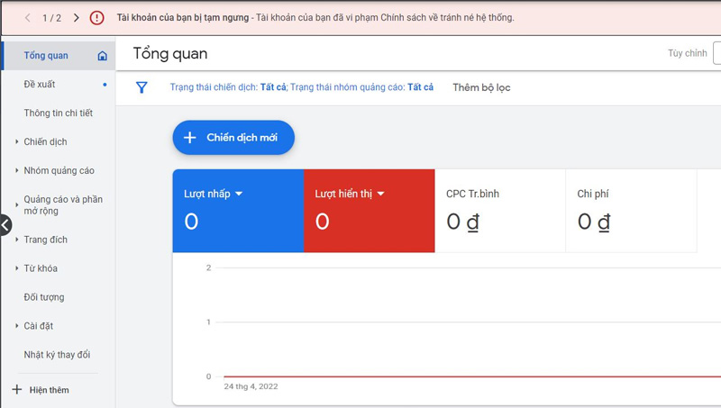Open Thông tin chi tiết page
Image resolution: width=721 pixels, height=408 pixels.
coord(58,113)
